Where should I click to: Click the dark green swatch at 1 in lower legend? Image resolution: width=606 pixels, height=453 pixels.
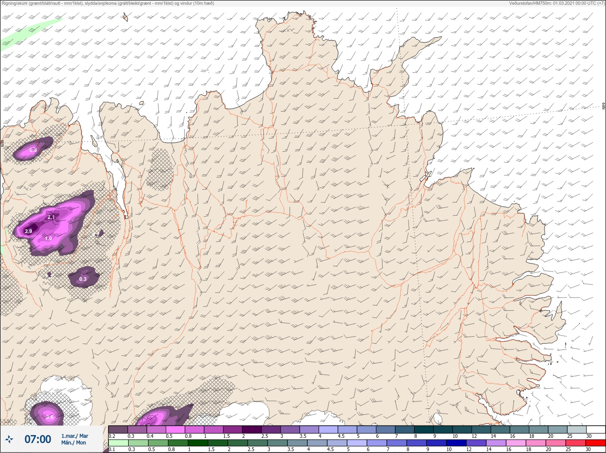pyautogui.click(x=197, y=443)
